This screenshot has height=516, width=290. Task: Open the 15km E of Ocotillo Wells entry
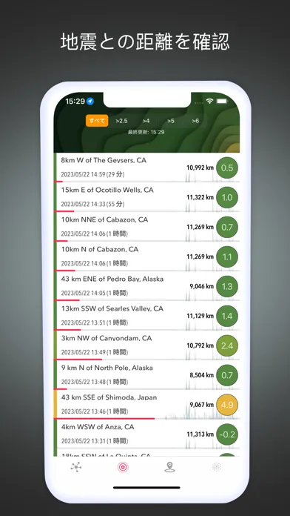pyautogui.click(x=146, y=197)
